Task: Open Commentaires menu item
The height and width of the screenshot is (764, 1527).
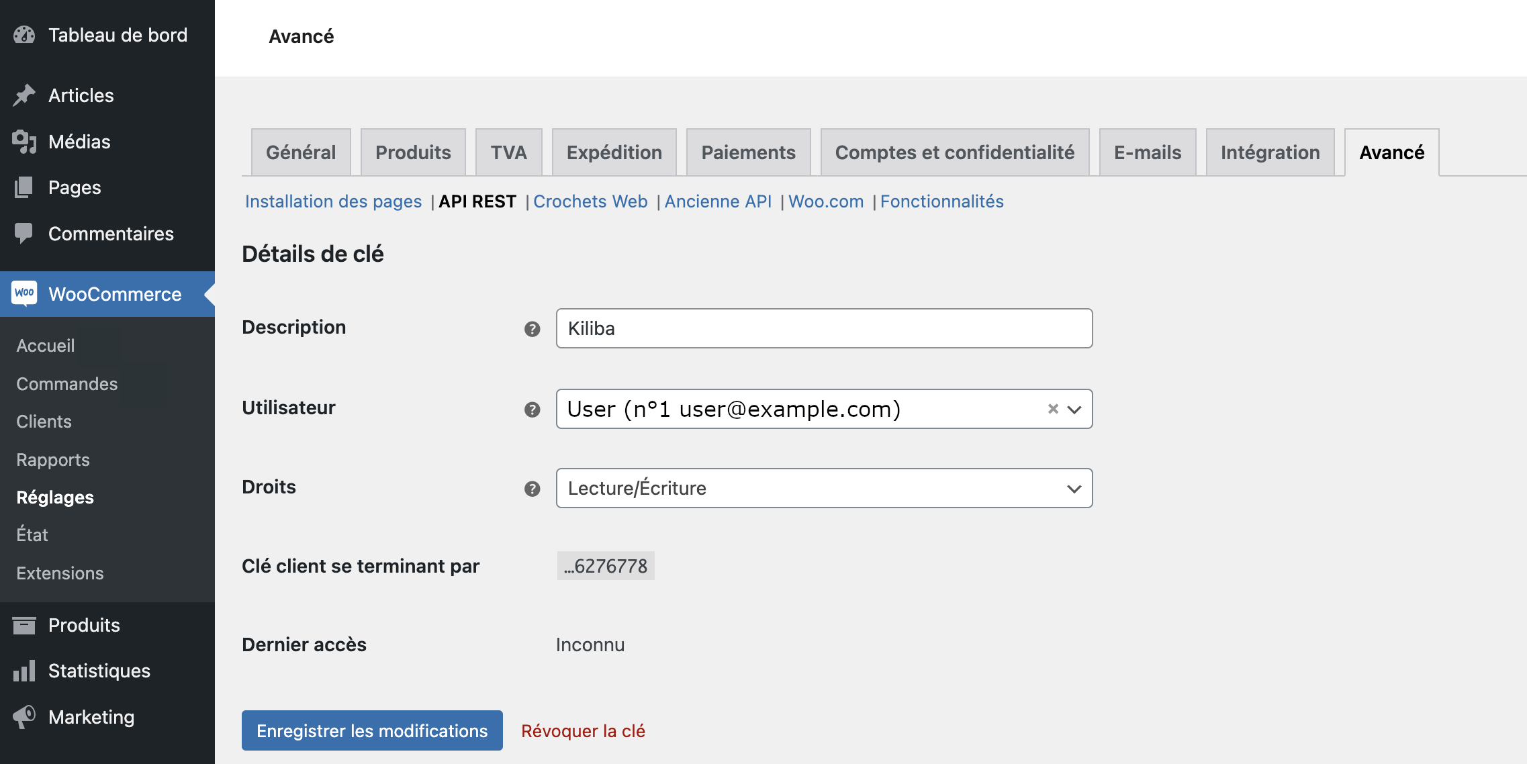Action: pyautogui.click(x=107, y=234)
